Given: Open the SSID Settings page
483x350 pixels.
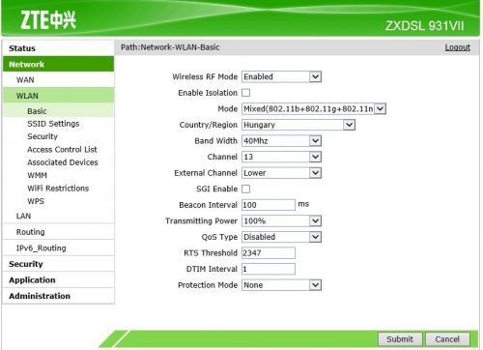Looking at the screenshot, I should pos(53,124).
